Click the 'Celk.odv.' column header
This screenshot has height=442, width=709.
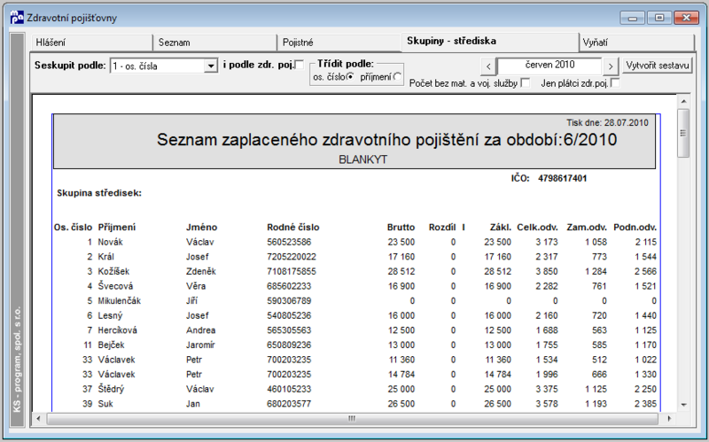click(538, 228)
